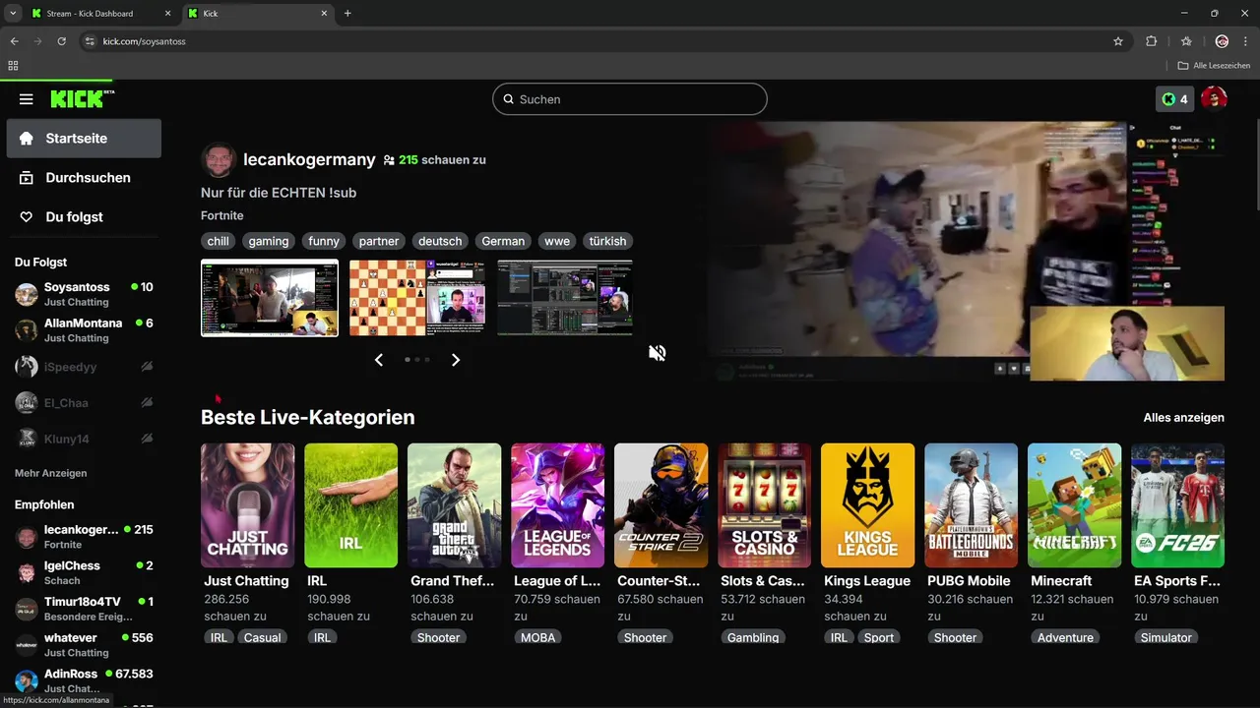Select the türkish tag

[607, 241]
